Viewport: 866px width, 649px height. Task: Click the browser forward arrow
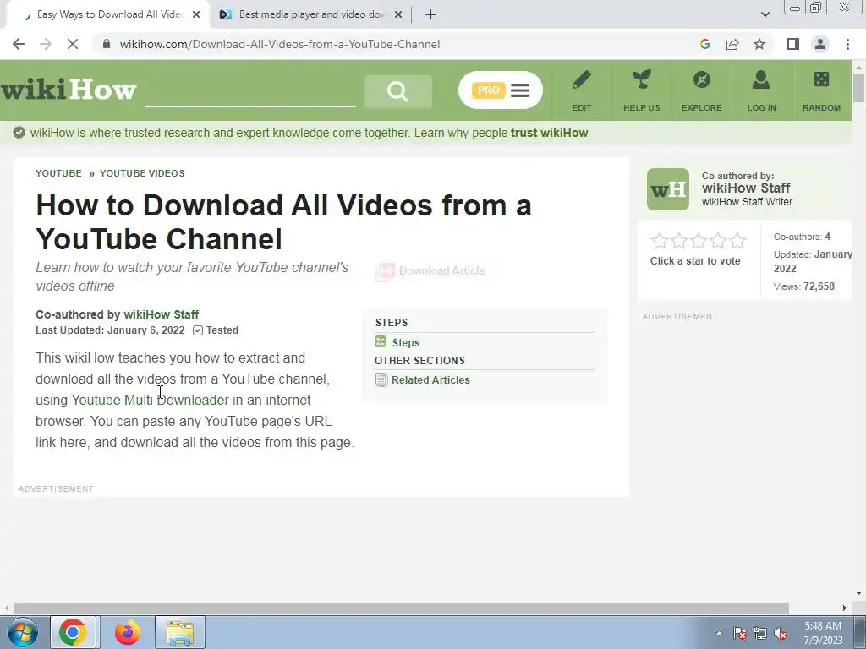46,44
